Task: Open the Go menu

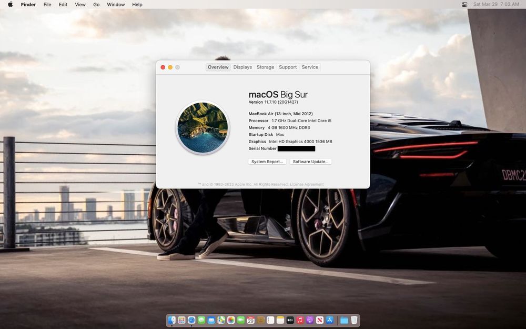Action: click(96, 4)
